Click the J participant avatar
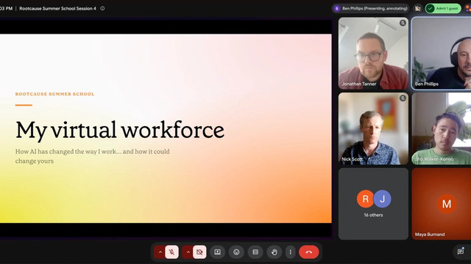 click(383, 199)
